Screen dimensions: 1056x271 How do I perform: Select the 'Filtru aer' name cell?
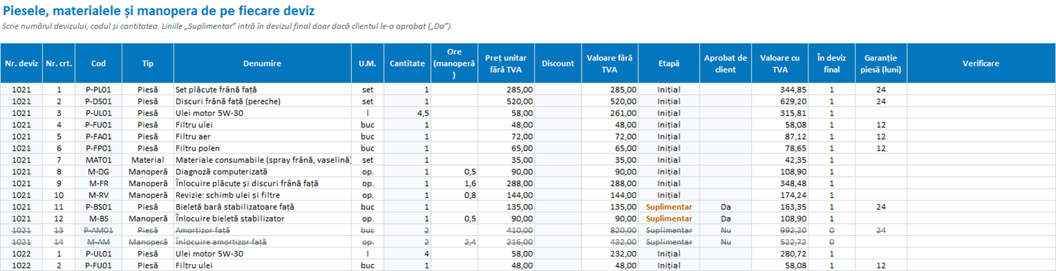coord(262,136)
